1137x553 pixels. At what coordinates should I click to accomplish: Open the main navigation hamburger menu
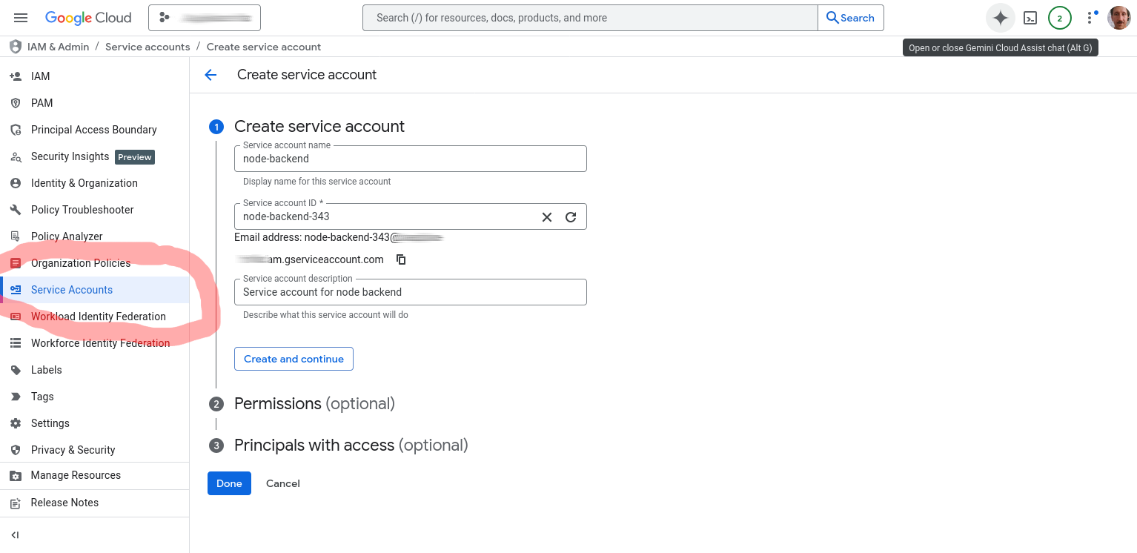21,18
